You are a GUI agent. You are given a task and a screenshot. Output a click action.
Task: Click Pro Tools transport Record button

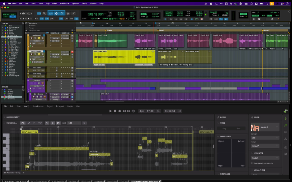(x=202, y=19)
